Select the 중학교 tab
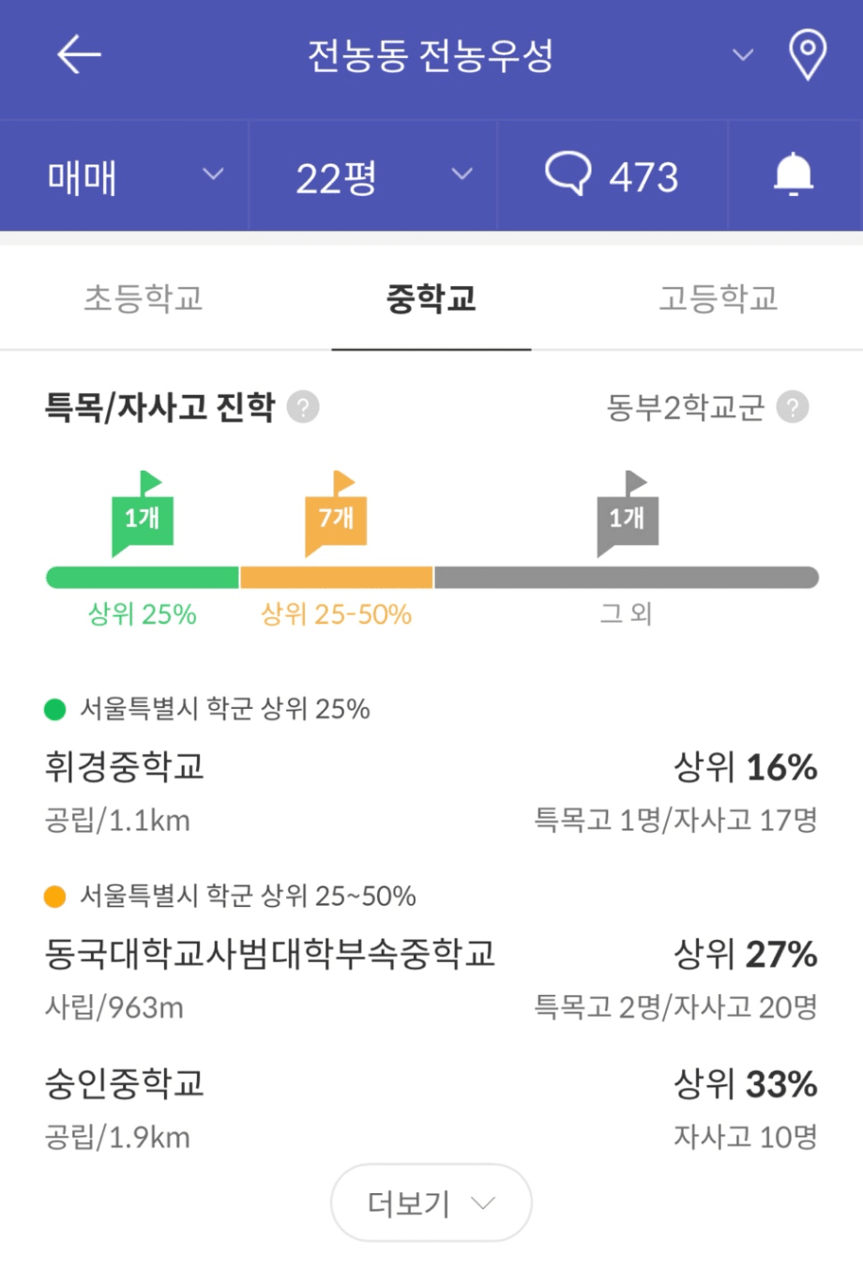 click(431, 298)
